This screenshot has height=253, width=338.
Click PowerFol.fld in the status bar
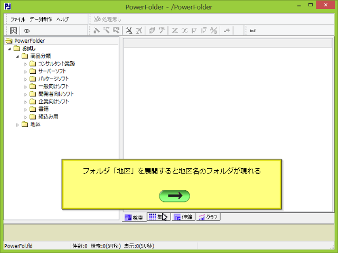[x=18, y=246]
